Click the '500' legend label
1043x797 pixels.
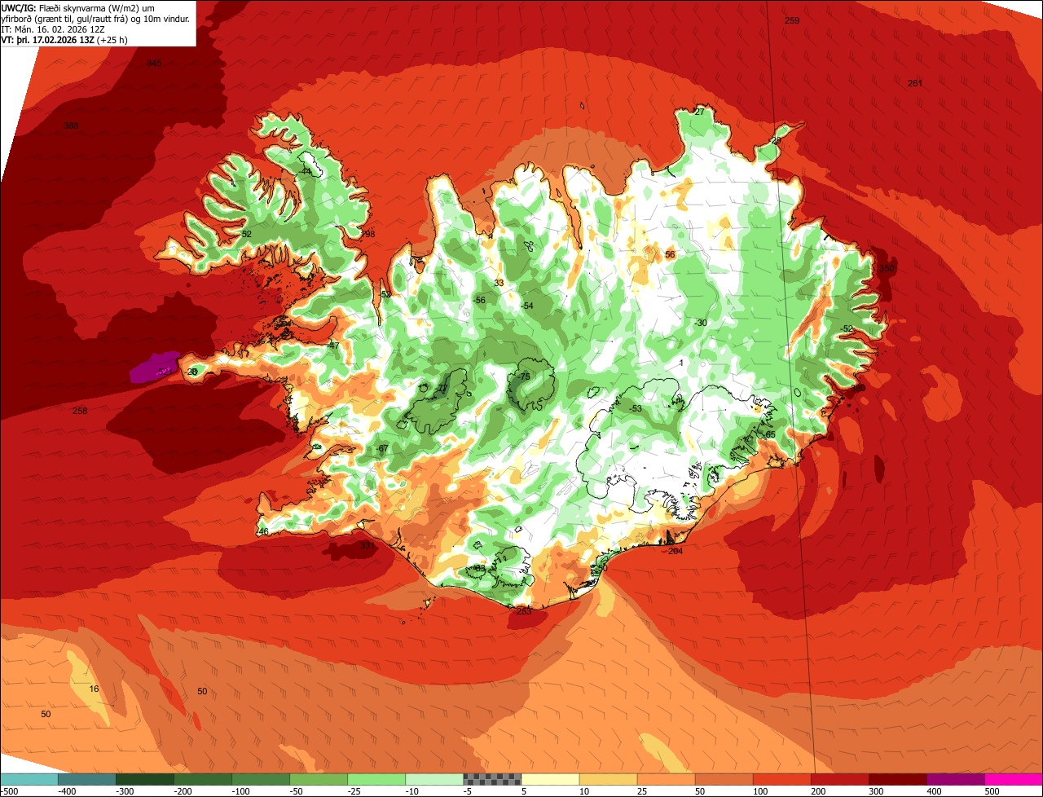click(992, 790)
